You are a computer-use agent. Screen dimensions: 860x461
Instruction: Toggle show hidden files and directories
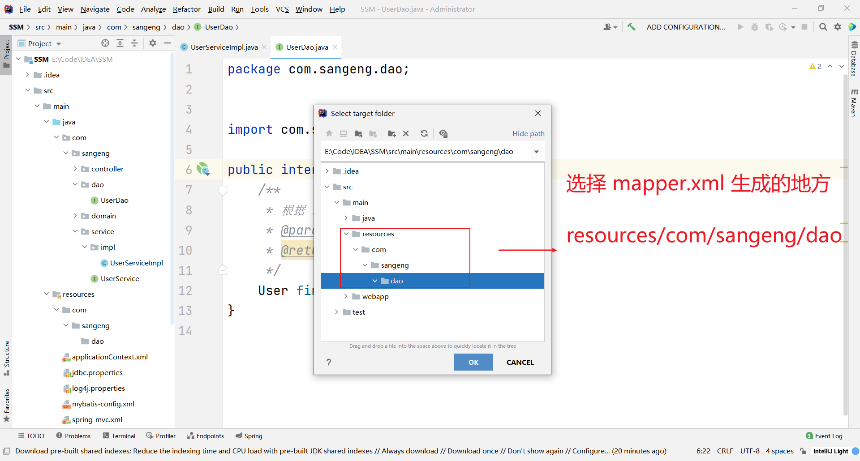coord(443,133)
